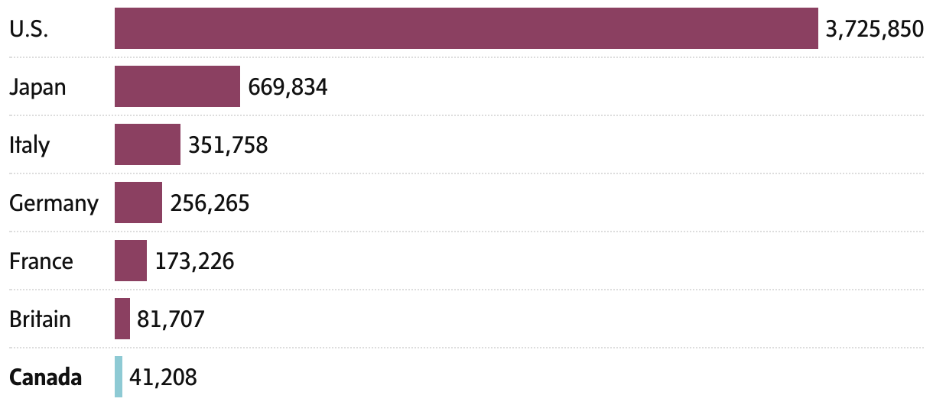
Task: Click the U.S. country label
Action: click(29, 29)
